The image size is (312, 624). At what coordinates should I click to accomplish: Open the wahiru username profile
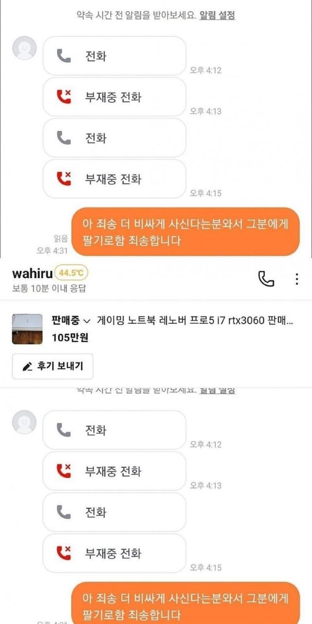[32, 273]
